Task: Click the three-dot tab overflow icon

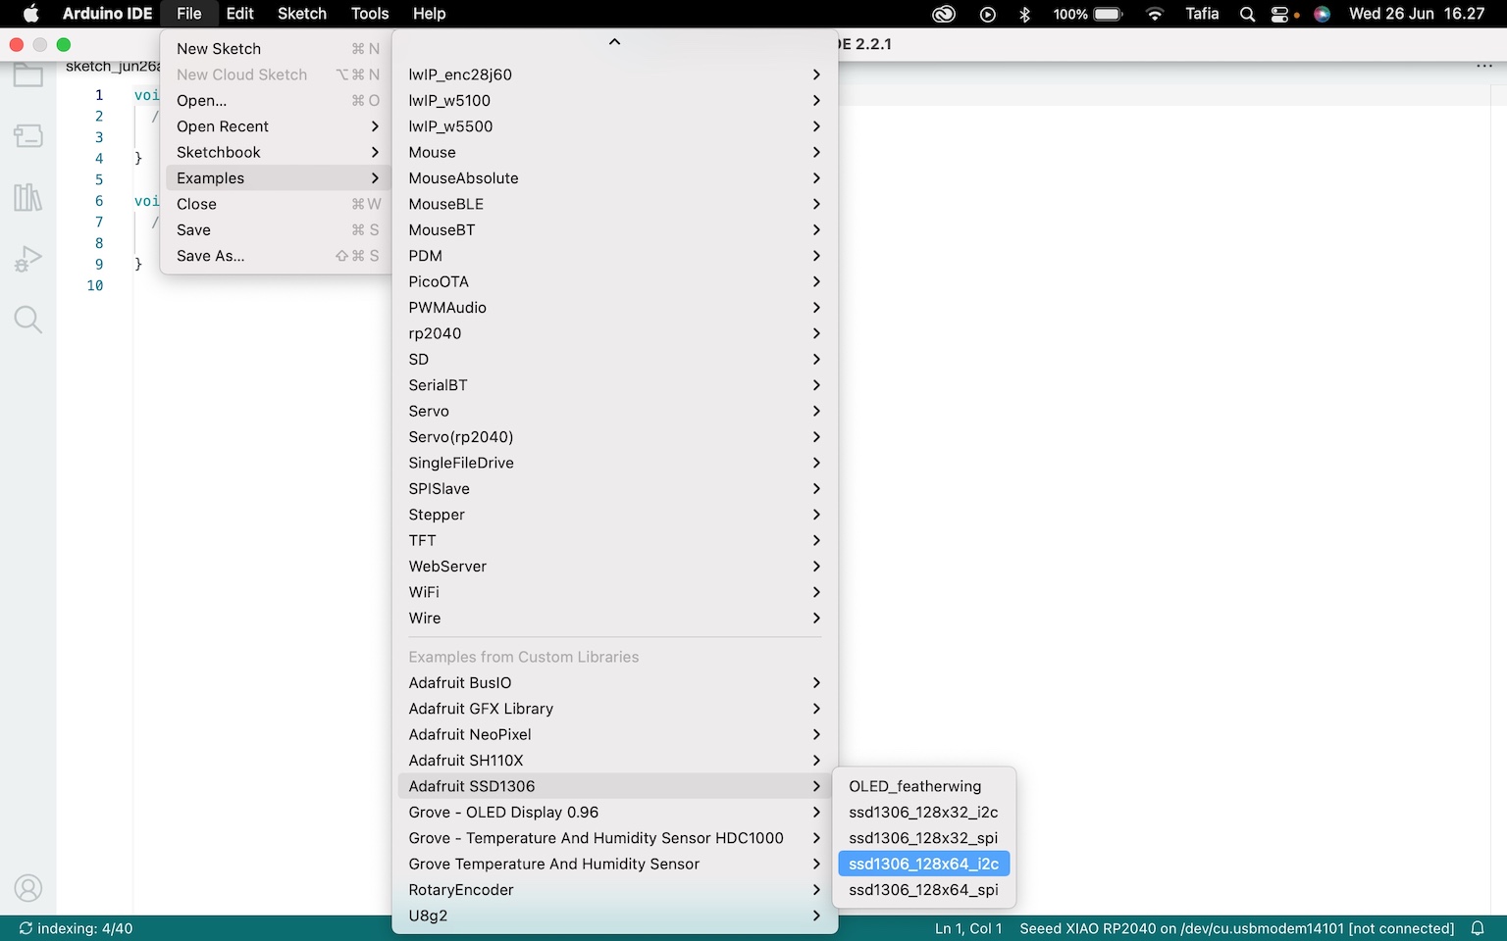Action: [x=1484, y=66]
